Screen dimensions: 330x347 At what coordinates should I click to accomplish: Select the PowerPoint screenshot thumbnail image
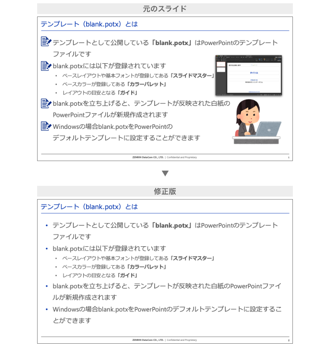point(249,76)
